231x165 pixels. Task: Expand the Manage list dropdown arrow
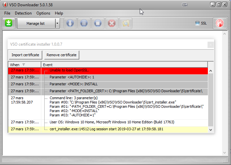click(x=58, y=23)
